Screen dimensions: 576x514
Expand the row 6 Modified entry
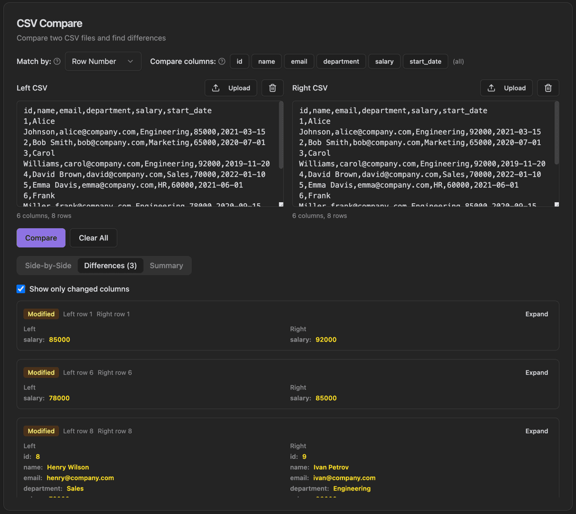(x=536, y=372)
